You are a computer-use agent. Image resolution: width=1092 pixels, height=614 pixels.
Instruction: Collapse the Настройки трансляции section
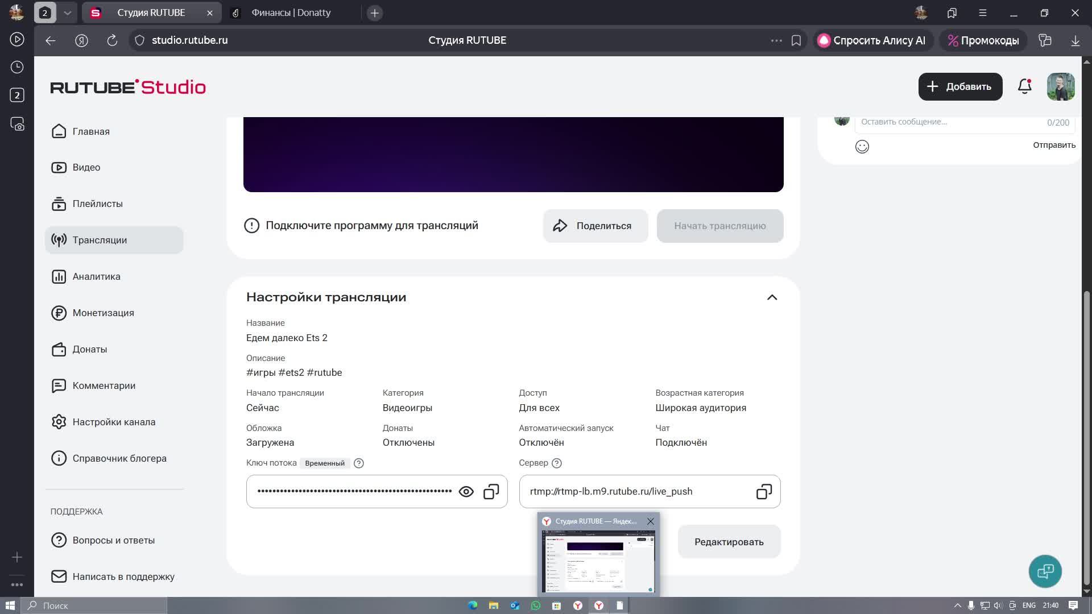(771, 297)
